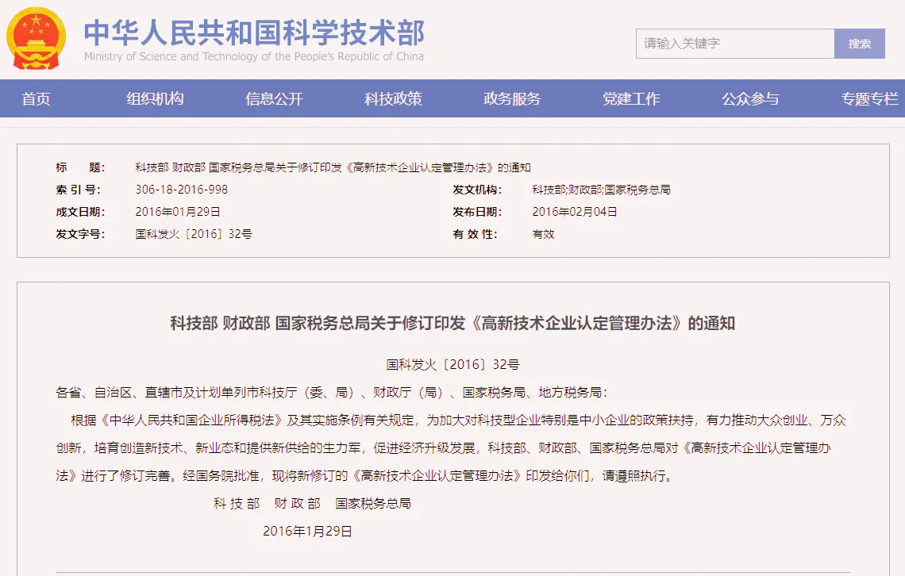
Task: Open the 科技政策 nav item
Action: coord(393,98)
